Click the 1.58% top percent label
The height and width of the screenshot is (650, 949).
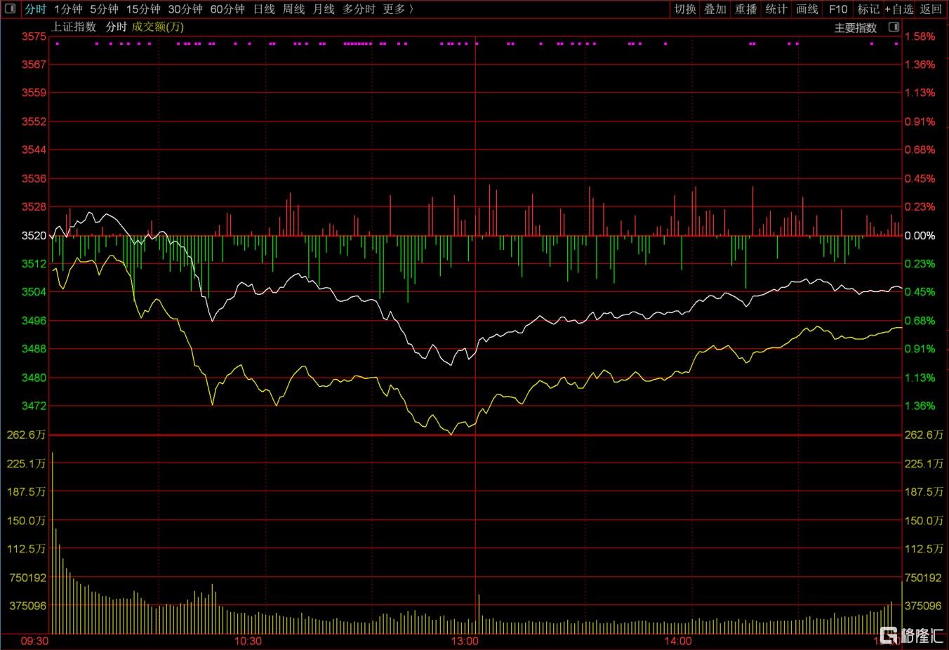920,37
